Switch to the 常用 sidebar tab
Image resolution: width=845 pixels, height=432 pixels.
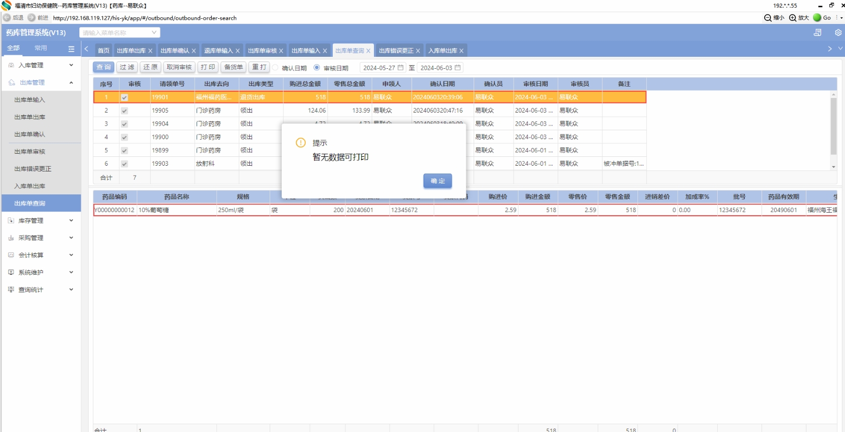pyautogui.click(x=41, y=48)
